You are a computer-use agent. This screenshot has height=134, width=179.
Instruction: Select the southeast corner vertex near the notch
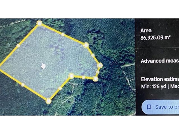[x=95, y=79]
